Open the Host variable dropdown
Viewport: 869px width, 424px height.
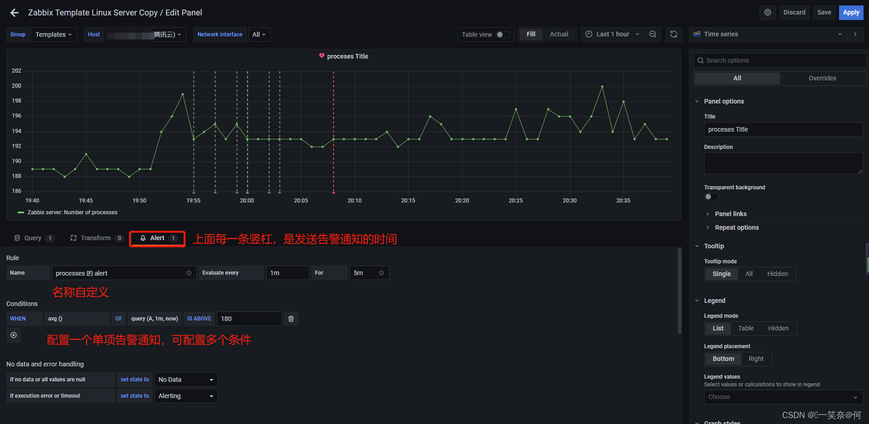pyautogui.click(x=146, y=35)
